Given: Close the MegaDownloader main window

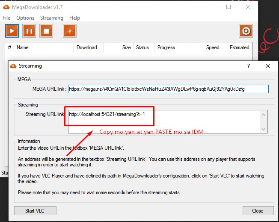Looking at the screenshot, I should point(248,7).
